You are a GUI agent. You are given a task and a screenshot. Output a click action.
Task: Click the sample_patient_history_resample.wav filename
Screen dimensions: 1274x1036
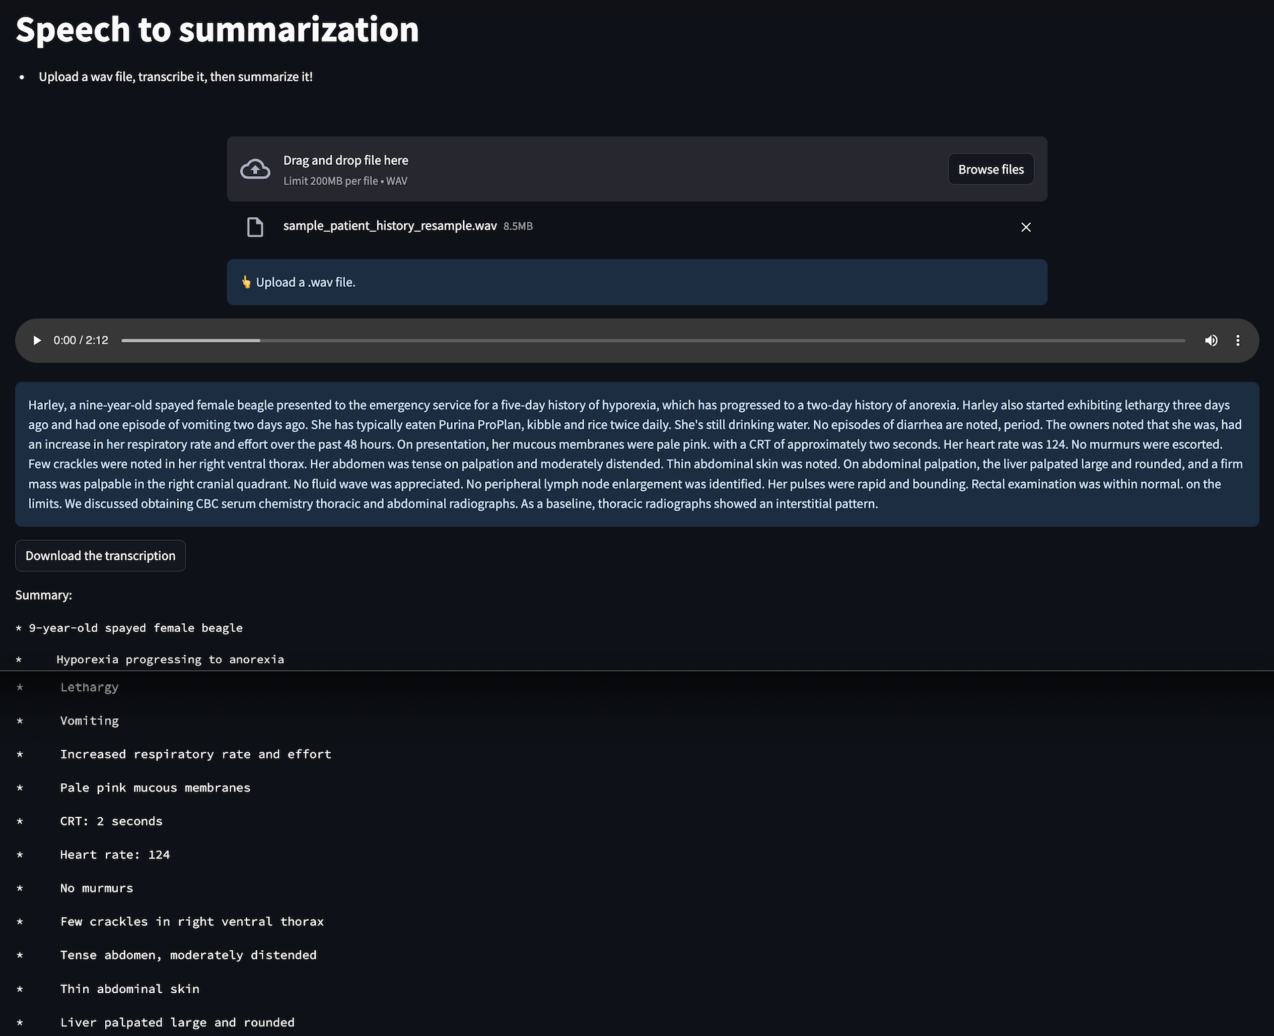[390, 226]
